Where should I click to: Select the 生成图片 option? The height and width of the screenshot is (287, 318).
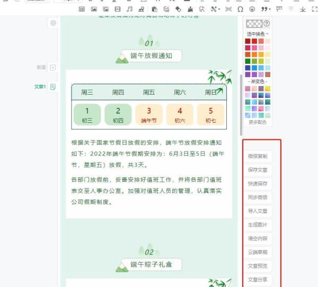click(258, 225)
